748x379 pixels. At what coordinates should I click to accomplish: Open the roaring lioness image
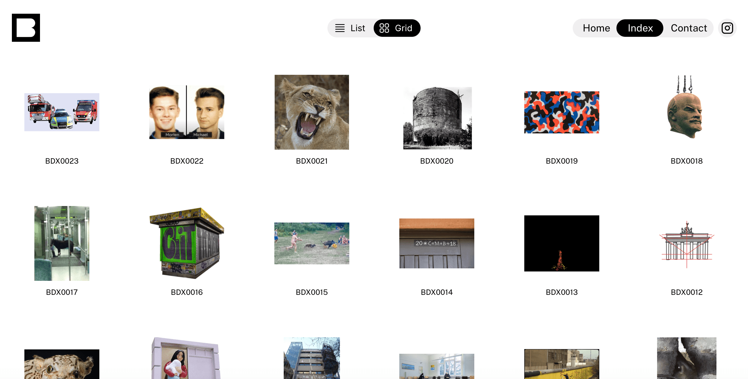pyautogui.click(x=312, y=112)
